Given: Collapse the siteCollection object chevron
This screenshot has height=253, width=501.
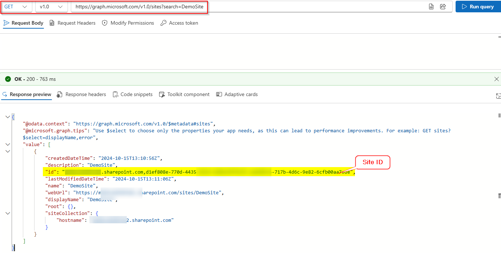Looking at the screenshot, I should click(x=8, y=213).
